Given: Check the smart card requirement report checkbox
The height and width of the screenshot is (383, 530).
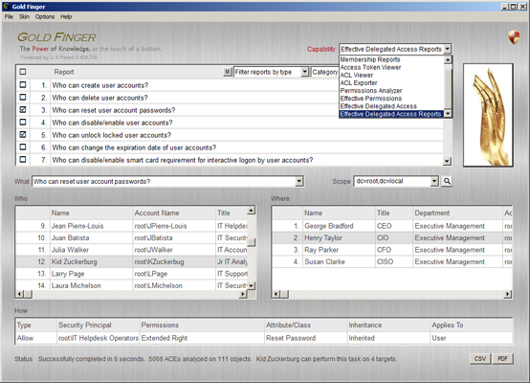Looking at the screenshot, I should (23, 159).
